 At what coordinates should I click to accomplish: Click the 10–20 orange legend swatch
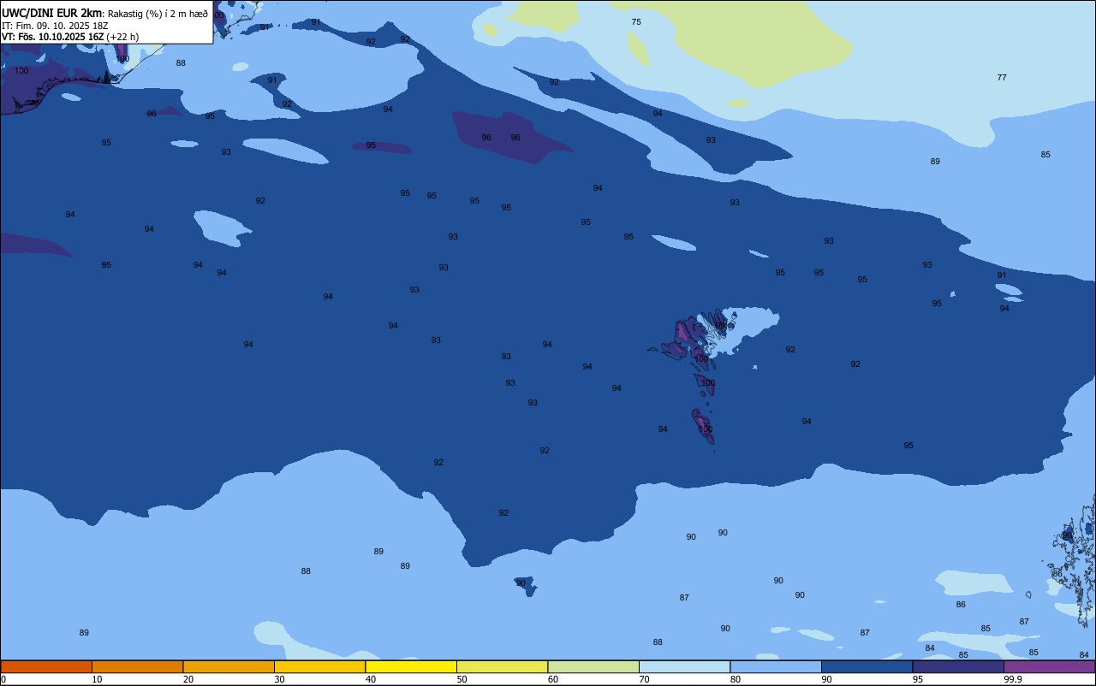137,666
